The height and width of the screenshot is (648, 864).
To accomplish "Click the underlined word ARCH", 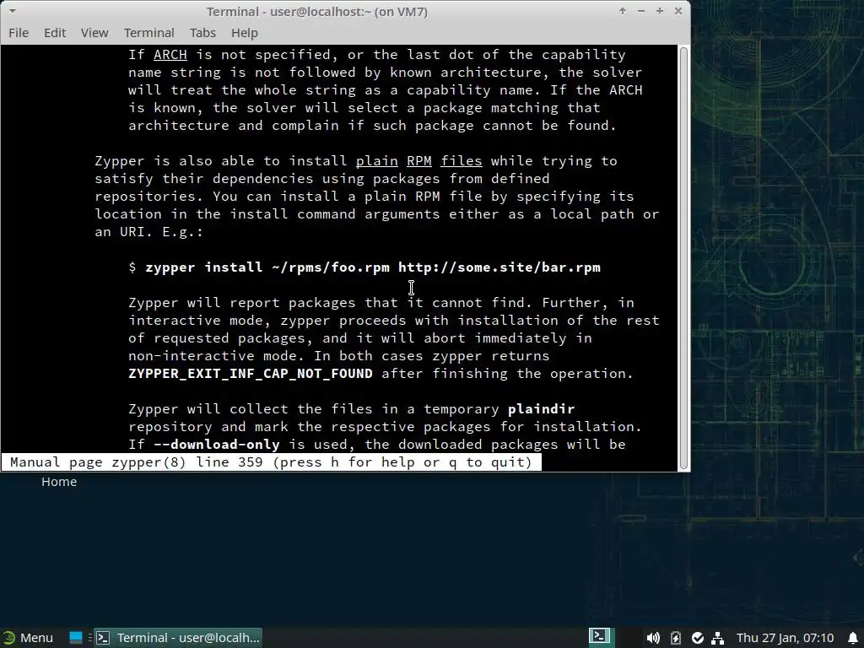I will (x=170, y=55).
